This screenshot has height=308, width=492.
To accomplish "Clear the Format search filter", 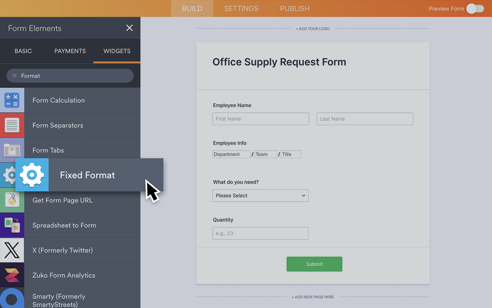I will tap(14, 75).
